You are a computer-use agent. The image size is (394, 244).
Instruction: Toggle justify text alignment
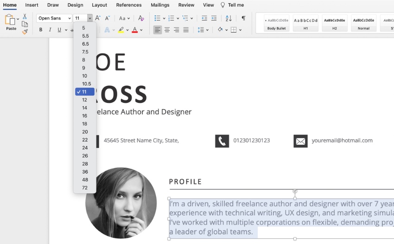point(186,30)
